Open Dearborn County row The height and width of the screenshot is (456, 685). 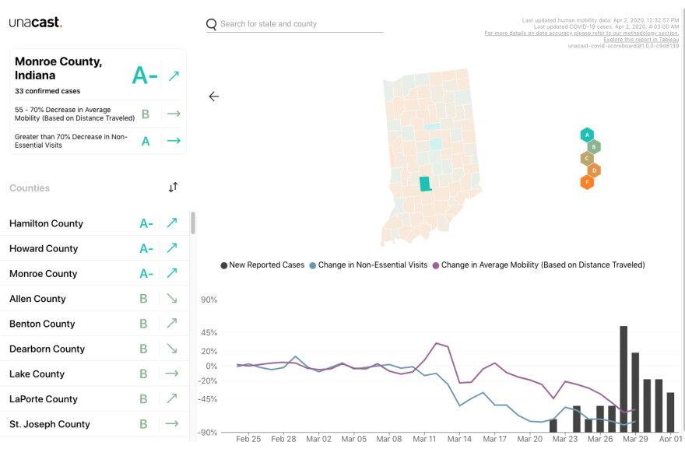click(94, 349)
